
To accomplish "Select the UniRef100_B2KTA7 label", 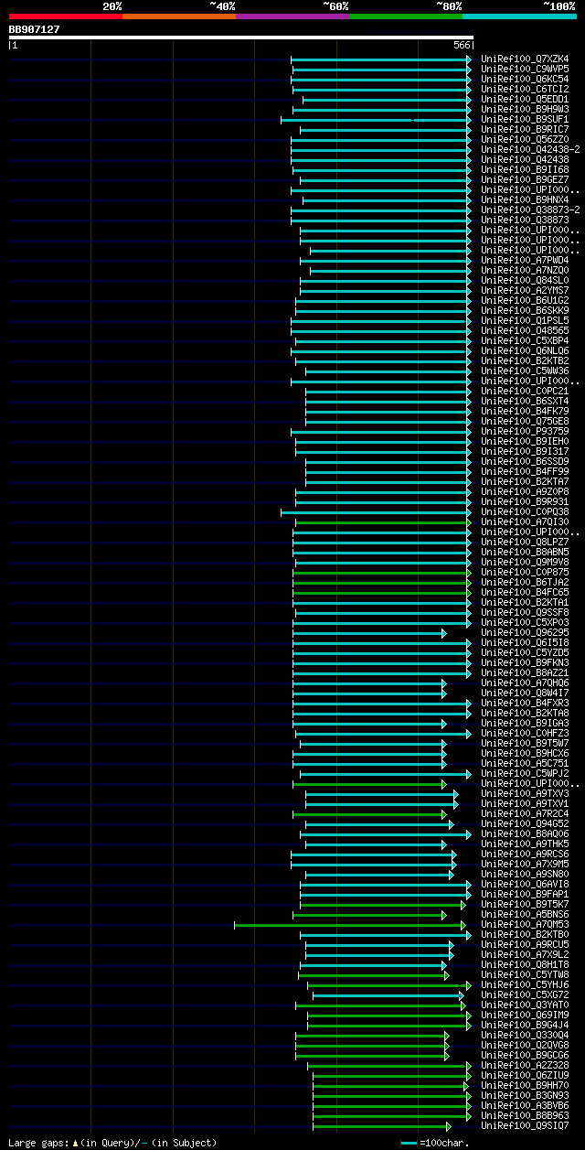I will pos(525,482).
